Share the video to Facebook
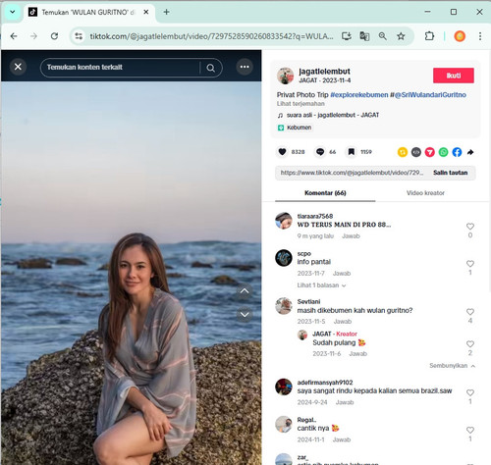The width and height of the screenshot is (491, 465). pyautogui.click(x=457, y=152)
